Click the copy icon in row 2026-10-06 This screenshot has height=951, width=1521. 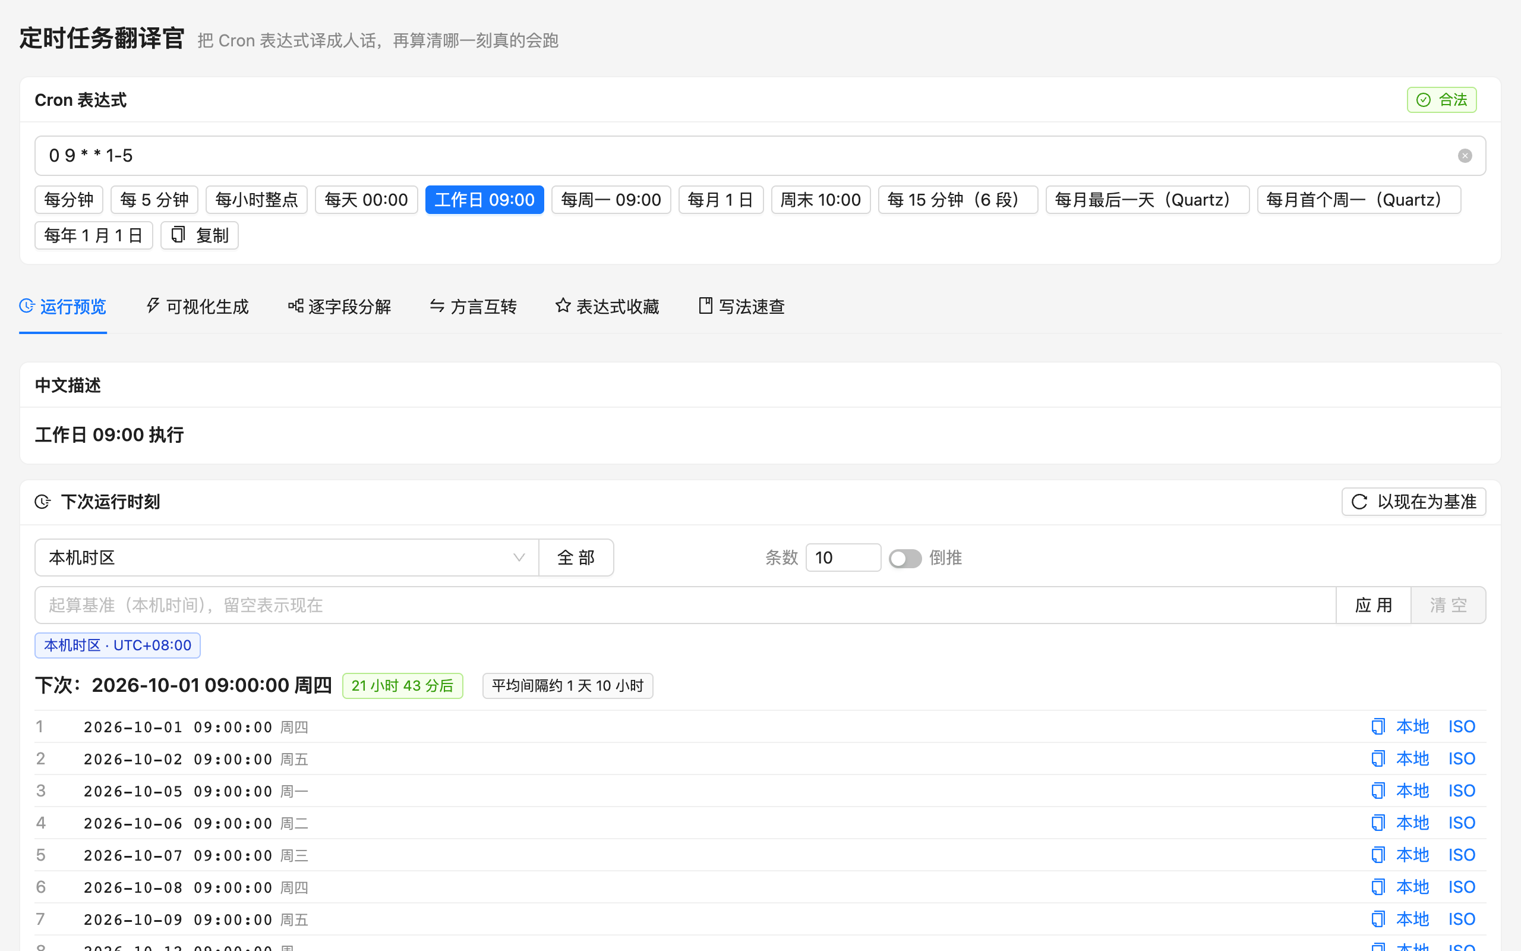(1378, 823)
